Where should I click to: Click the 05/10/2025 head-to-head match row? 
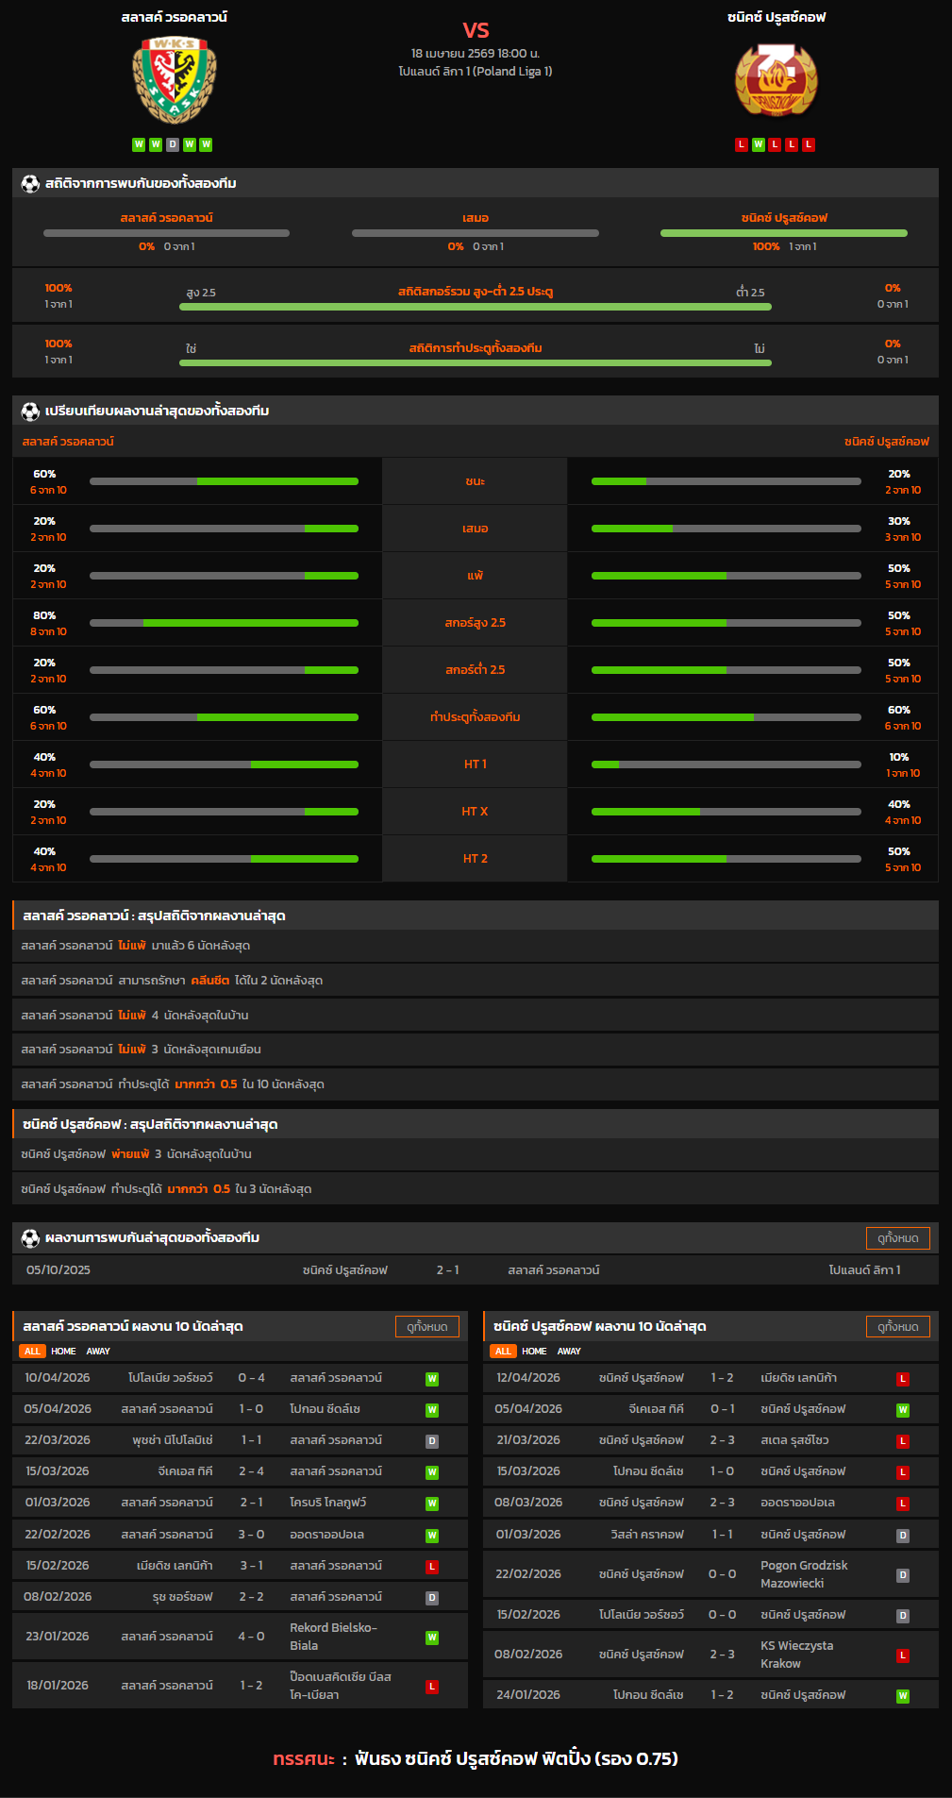475,1270
